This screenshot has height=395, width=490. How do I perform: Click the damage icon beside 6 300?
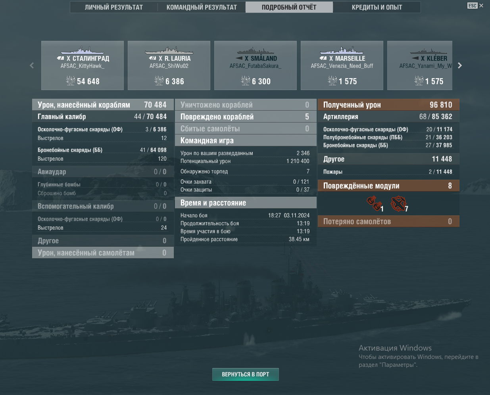pos(246,81)
